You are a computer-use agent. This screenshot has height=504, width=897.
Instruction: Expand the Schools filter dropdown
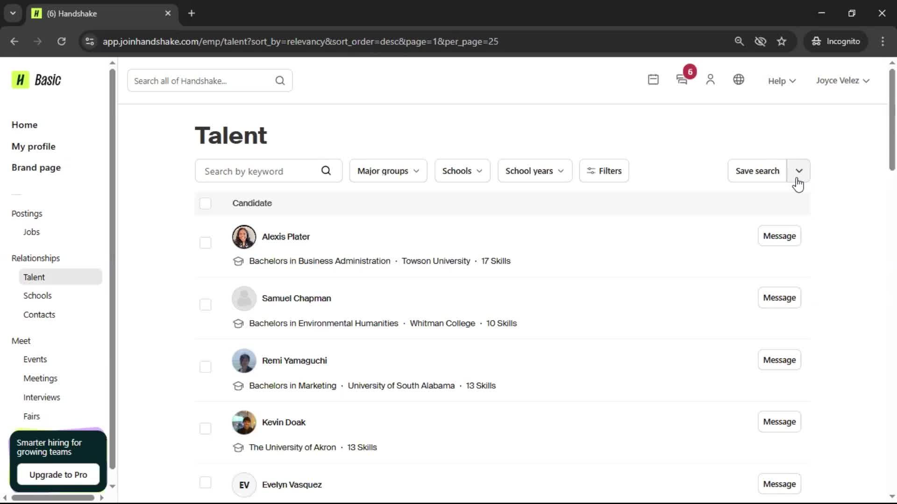click(x=463, y=171)
